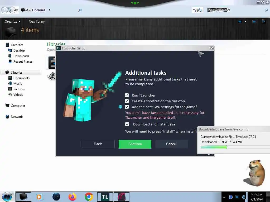
Task: Click the Music library icon
Action: pyautogui.click(x=10, y=83)
